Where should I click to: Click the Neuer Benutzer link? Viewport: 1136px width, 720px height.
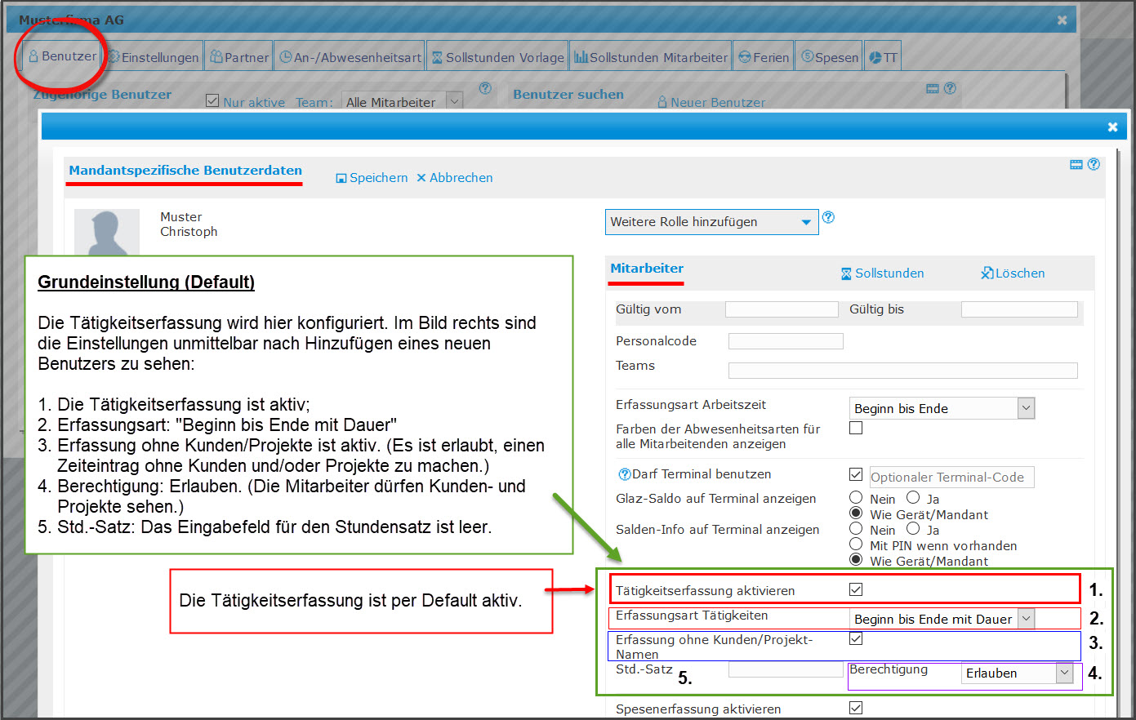(x=711, y=102)
